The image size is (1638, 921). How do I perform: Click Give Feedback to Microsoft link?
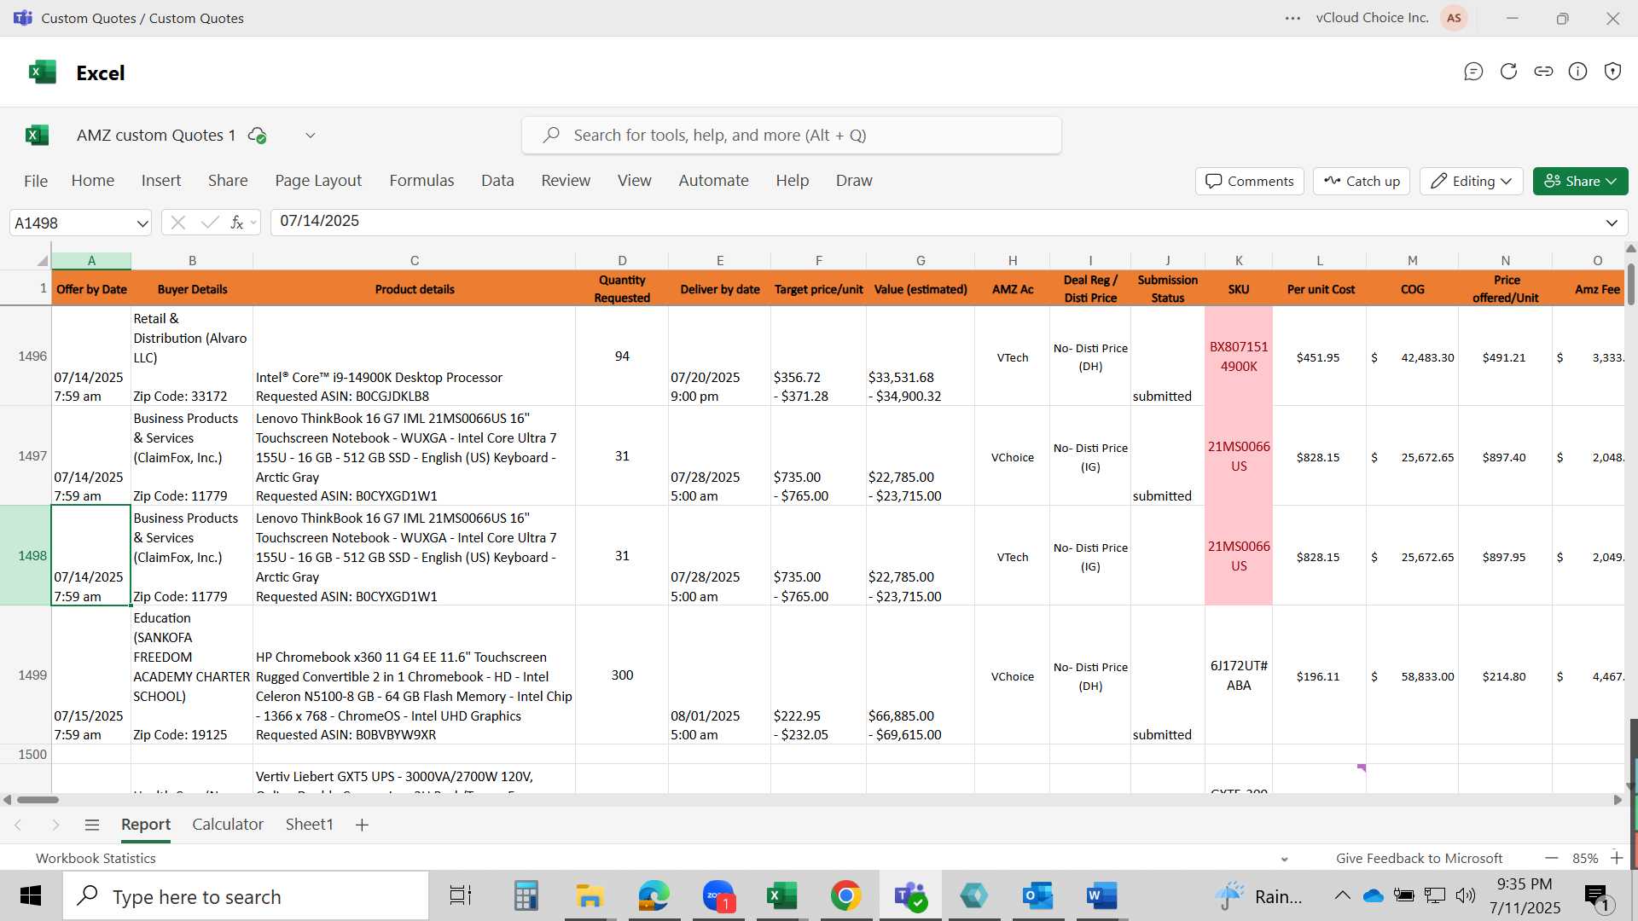(1419, 859)
